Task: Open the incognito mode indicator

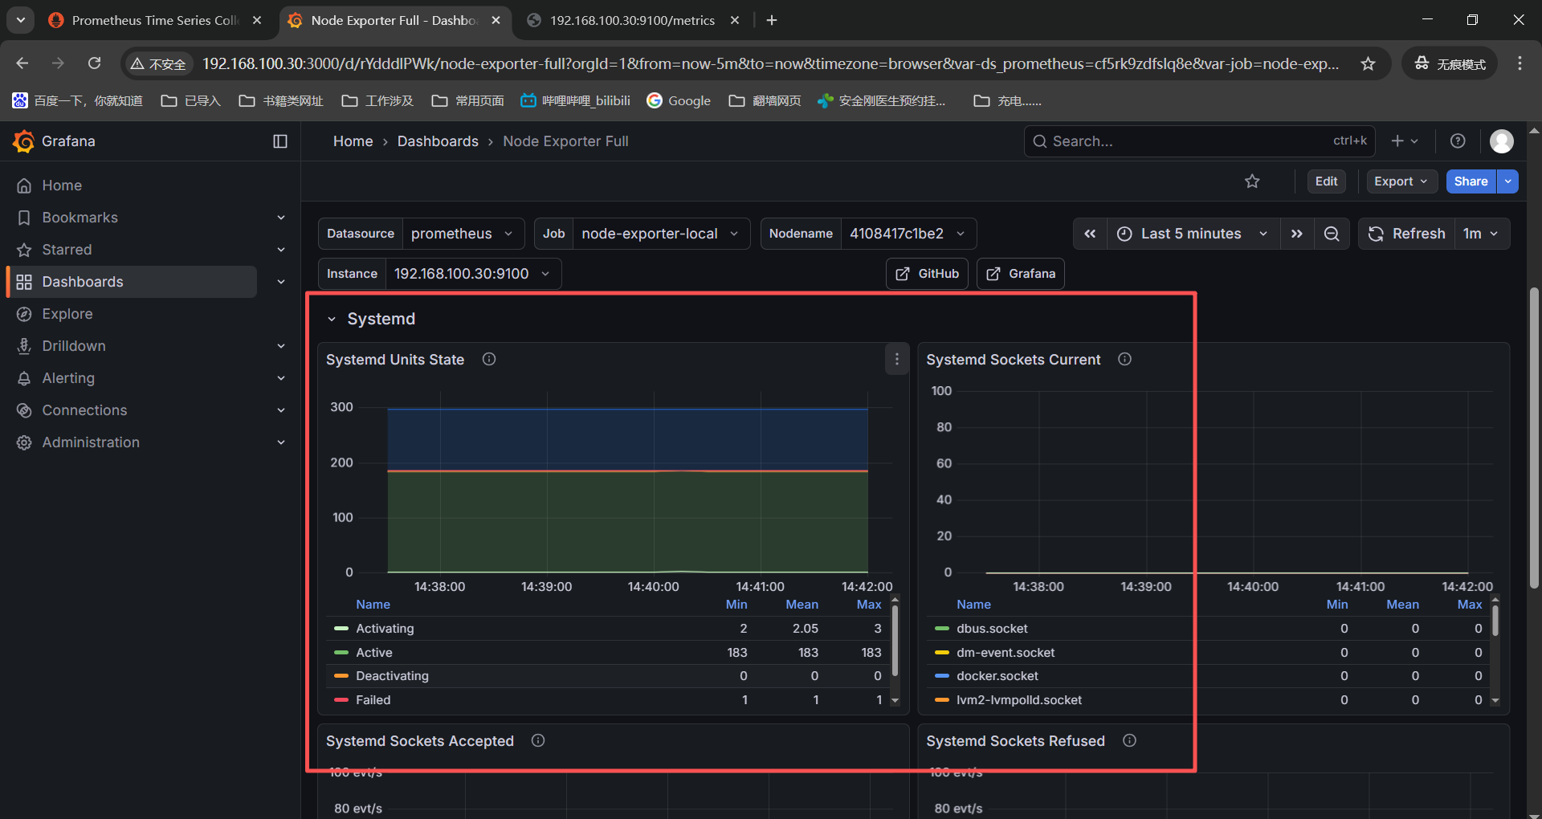Action: pyautogui.click(x=1450, y=63)
